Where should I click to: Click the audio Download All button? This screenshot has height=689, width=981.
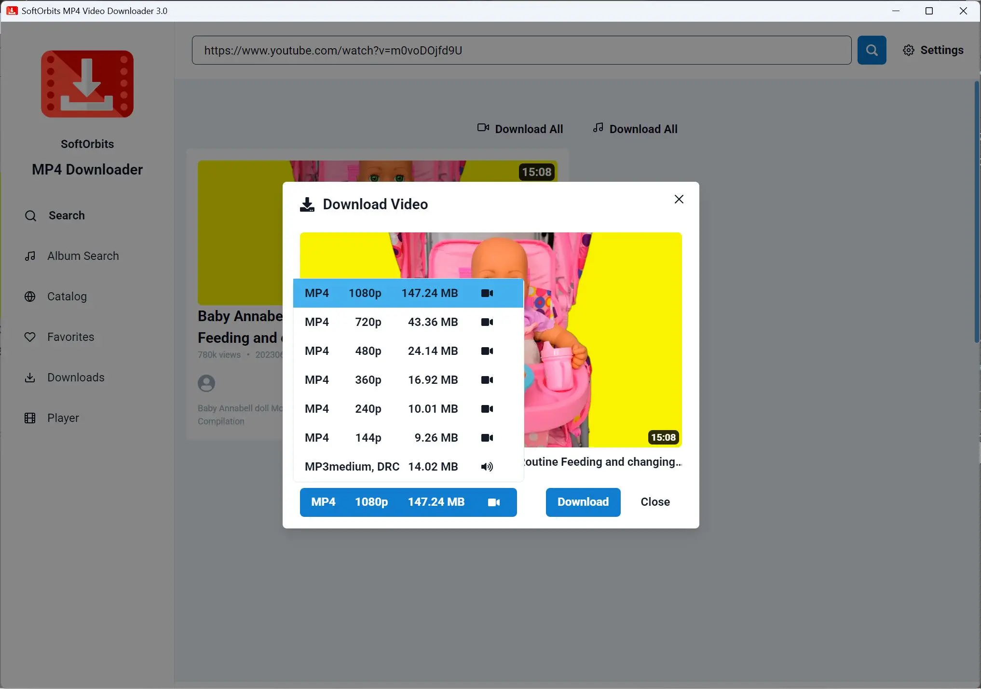(x=635, y=129)
